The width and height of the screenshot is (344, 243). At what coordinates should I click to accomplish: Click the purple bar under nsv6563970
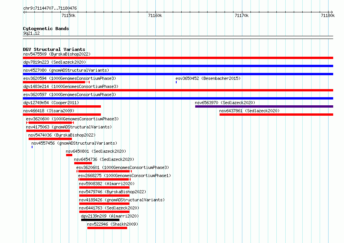tap(264, 106)
